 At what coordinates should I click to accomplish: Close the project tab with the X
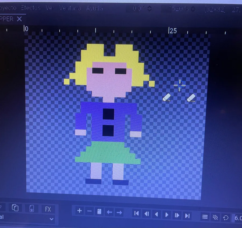[19, 19]
